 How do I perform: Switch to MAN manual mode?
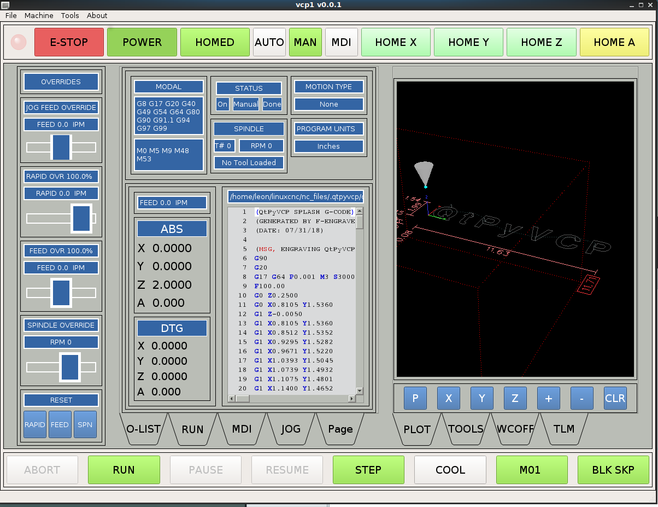coord(305,42)
